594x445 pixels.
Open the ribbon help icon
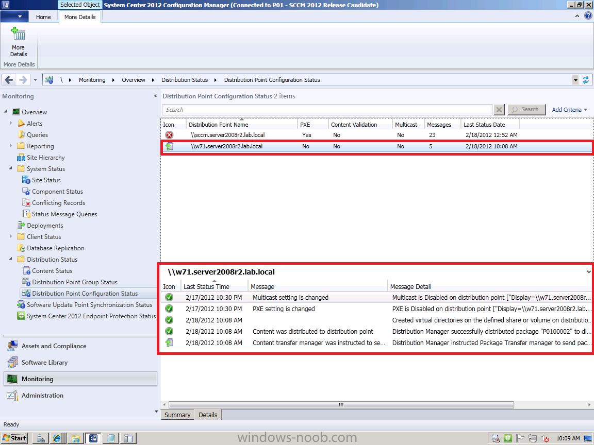588,15
